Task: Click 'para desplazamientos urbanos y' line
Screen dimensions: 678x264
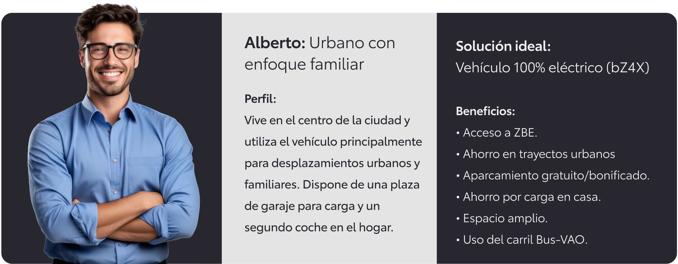Action: pos(332,163)
